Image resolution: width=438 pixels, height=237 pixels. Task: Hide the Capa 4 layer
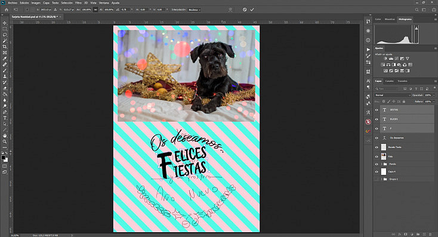(x=377, y=171)
